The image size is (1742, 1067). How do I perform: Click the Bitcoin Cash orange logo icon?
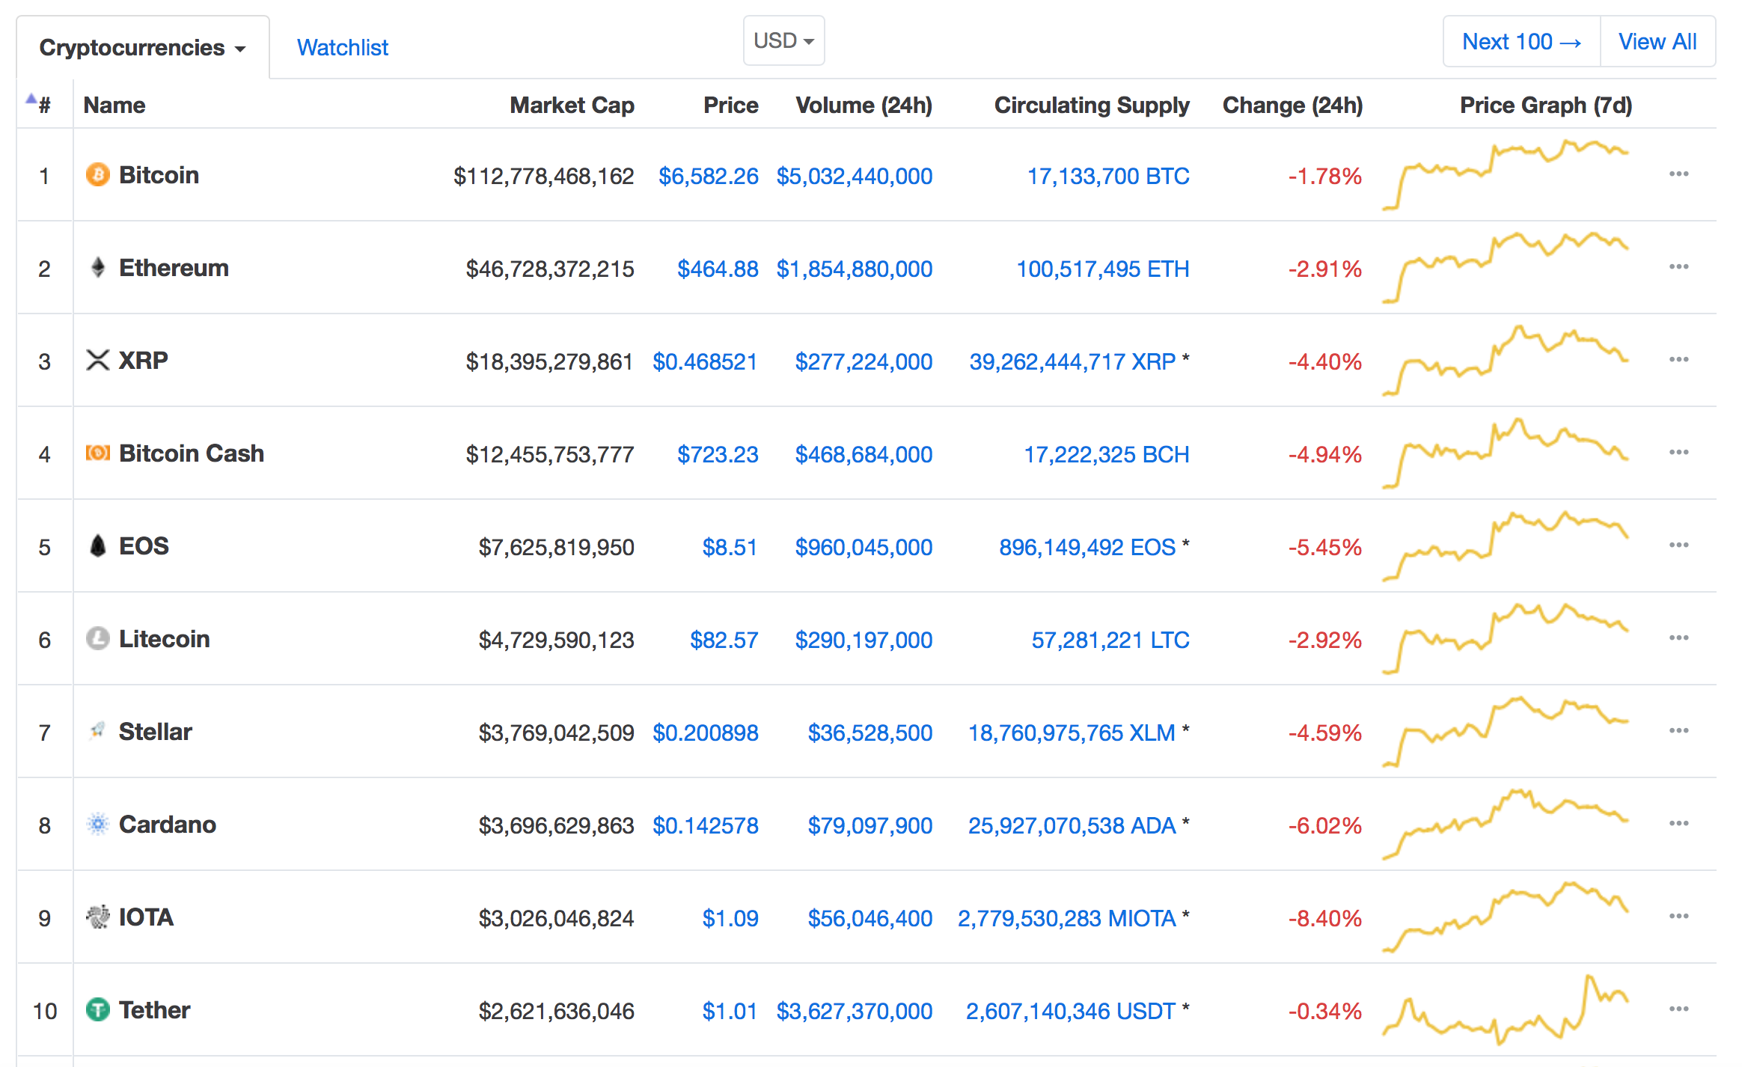97,453
